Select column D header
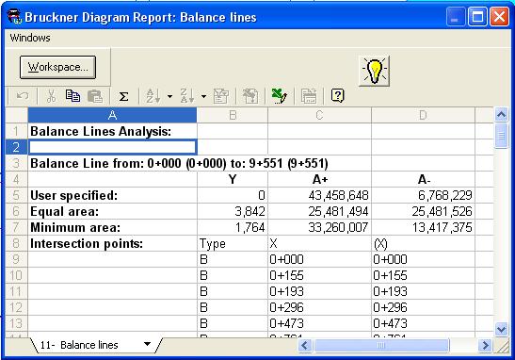 423,115
